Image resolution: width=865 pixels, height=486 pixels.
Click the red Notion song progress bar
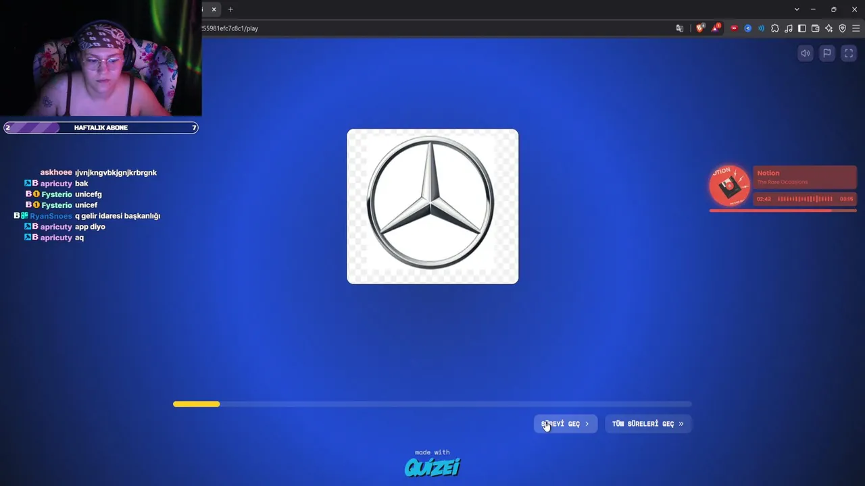point(783,211)
